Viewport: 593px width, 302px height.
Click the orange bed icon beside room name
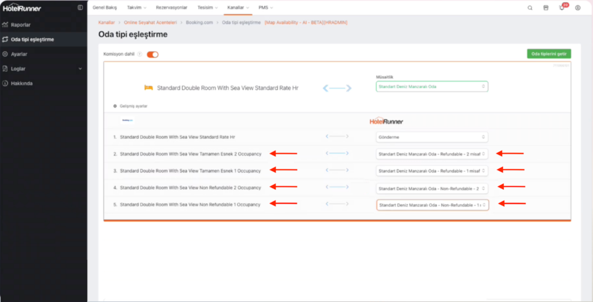click(x=148, y=88)
